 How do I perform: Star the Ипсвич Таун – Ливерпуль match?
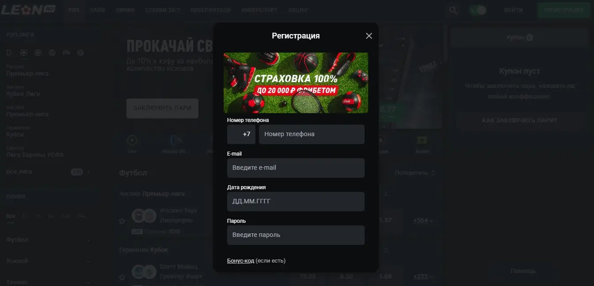coord(122,221)
